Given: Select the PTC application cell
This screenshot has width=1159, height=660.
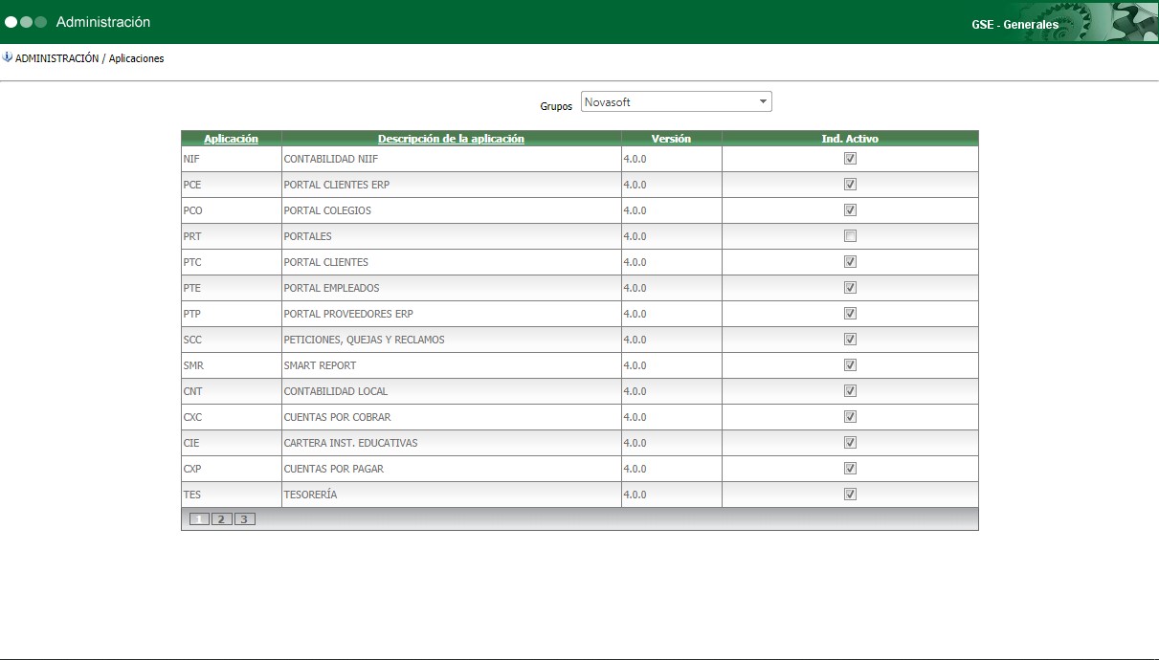Looking at the screenshot, I should click(232, 262).
